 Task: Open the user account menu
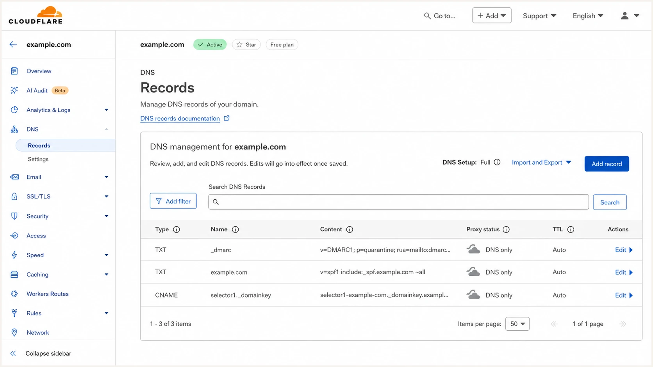[630, 16]
